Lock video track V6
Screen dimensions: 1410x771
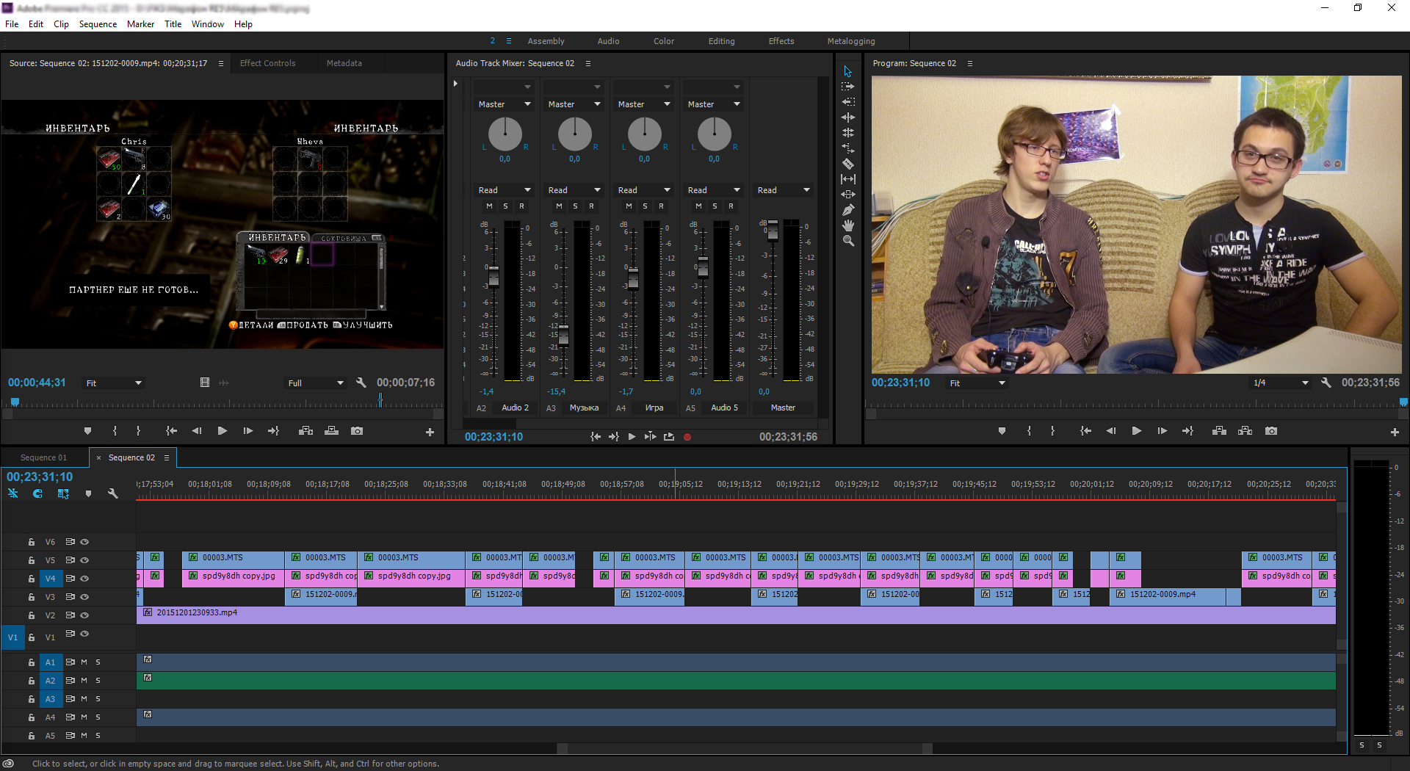coord(32,542)
